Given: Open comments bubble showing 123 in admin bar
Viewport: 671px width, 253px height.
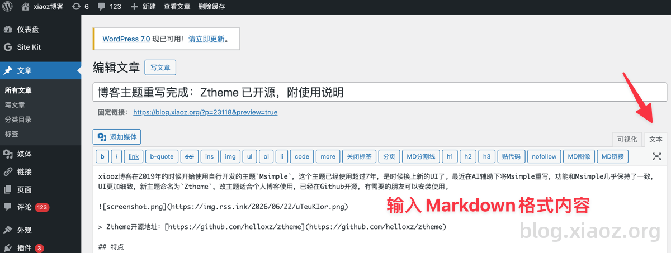Looking at the screenshot, I should click(109, 7).
